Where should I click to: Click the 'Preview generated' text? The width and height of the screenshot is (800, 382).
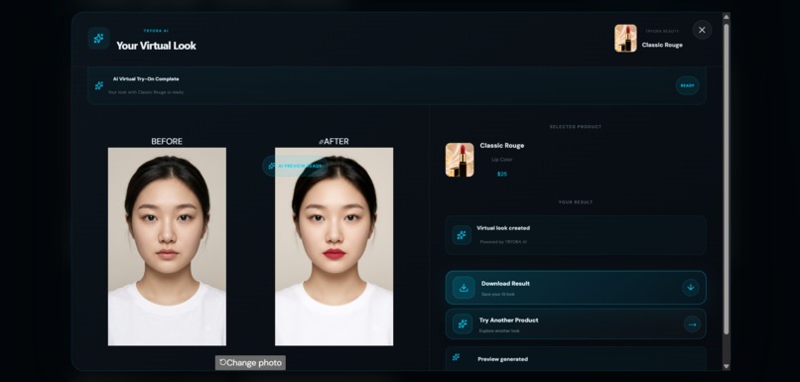(502, 359)
